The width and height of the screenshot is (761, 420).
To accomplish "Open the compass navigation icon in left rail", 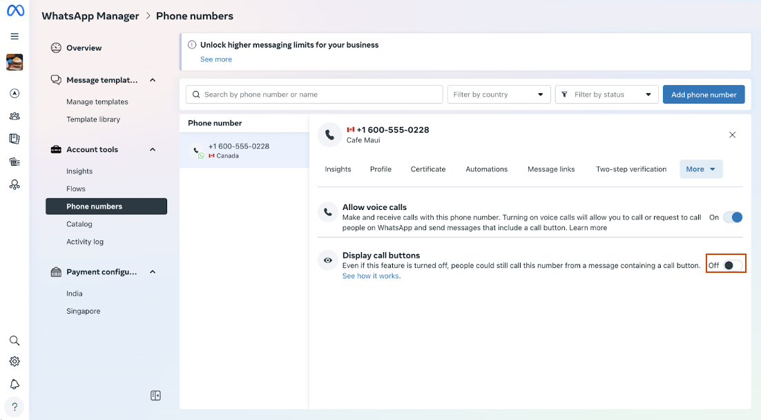I will (15, 93).
